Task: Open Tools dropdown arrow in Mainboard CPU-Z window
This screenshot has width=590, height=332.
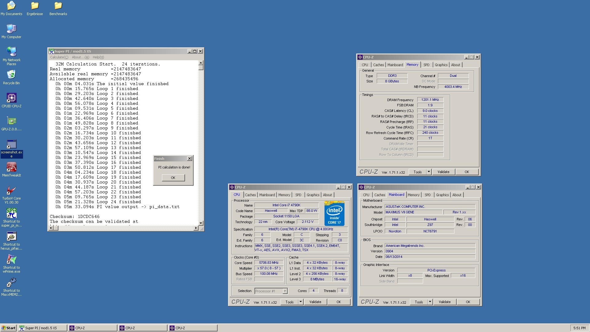Action: click(x=430, y=302)
